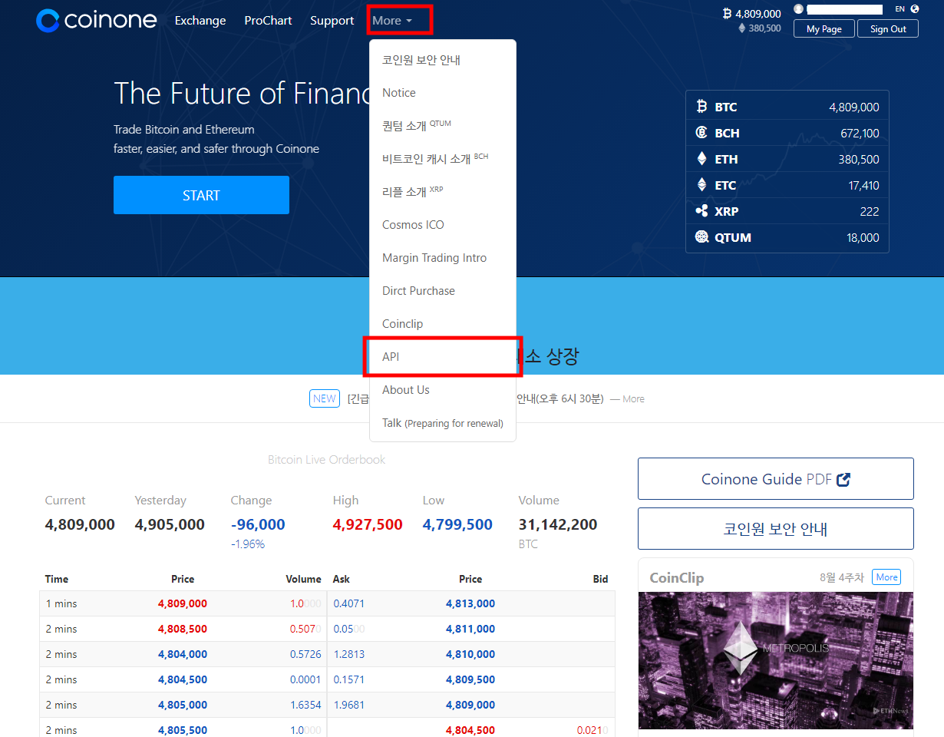Image resolution: width=944 pixels, height=737 pixels.
Task: Open the ProChart menu item
Action: [x=268, y=20]
